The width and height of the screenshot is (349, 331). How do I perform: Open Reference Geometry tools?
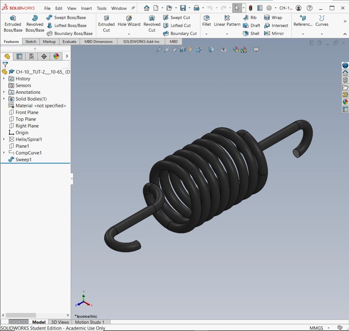point(303,21)
